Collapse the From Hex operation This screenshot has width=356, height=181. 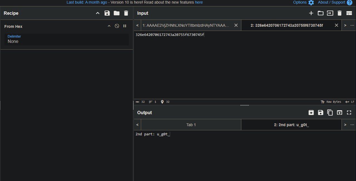pyautogui.click(x=109, y=26)
